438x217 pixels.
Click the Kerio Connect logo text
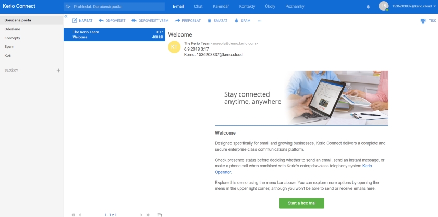coord(19,6)
